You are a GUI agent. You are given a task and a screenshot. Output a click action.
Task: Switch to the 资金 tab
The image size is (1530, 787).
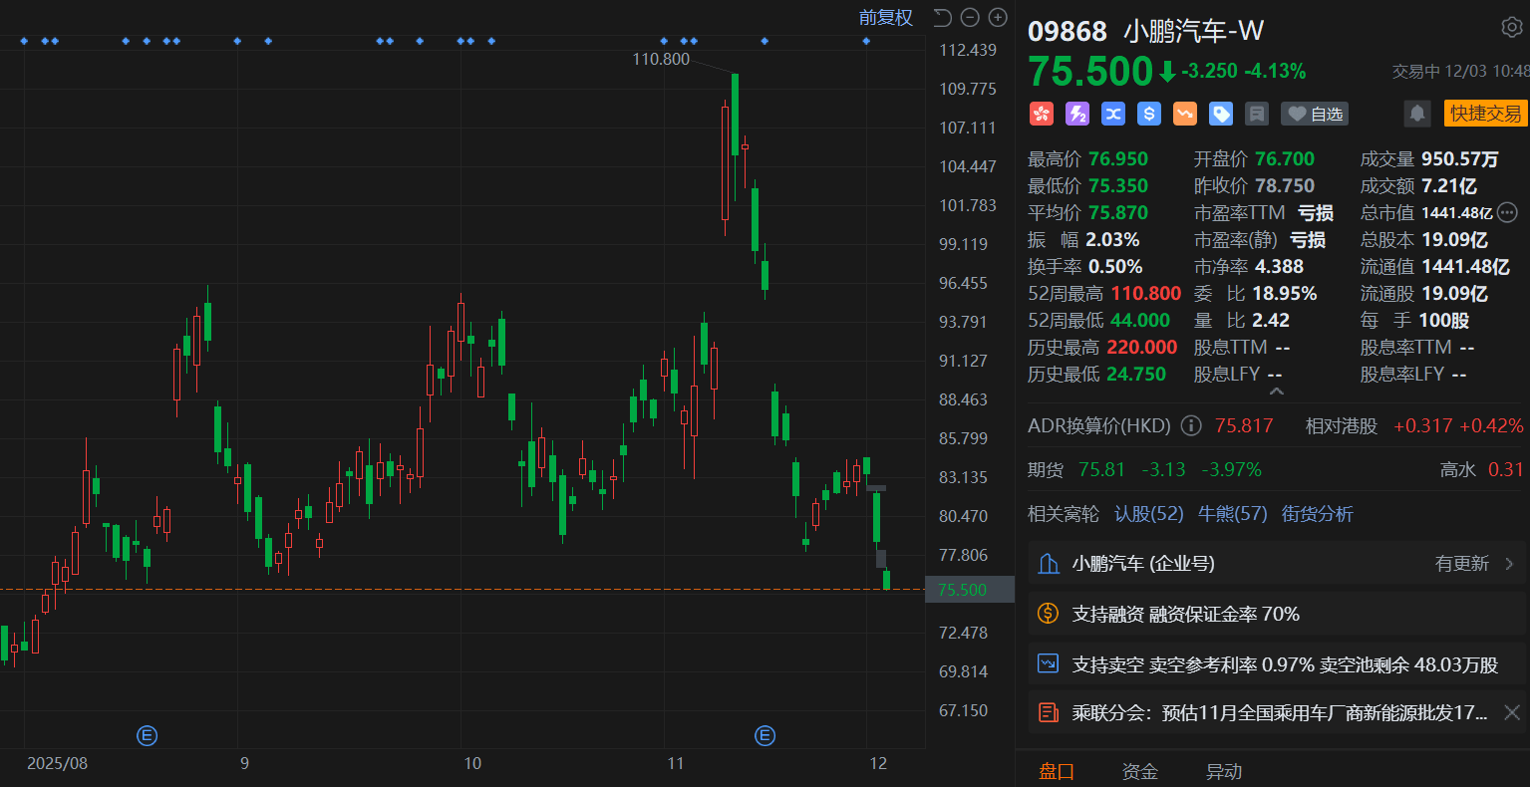1139,771
